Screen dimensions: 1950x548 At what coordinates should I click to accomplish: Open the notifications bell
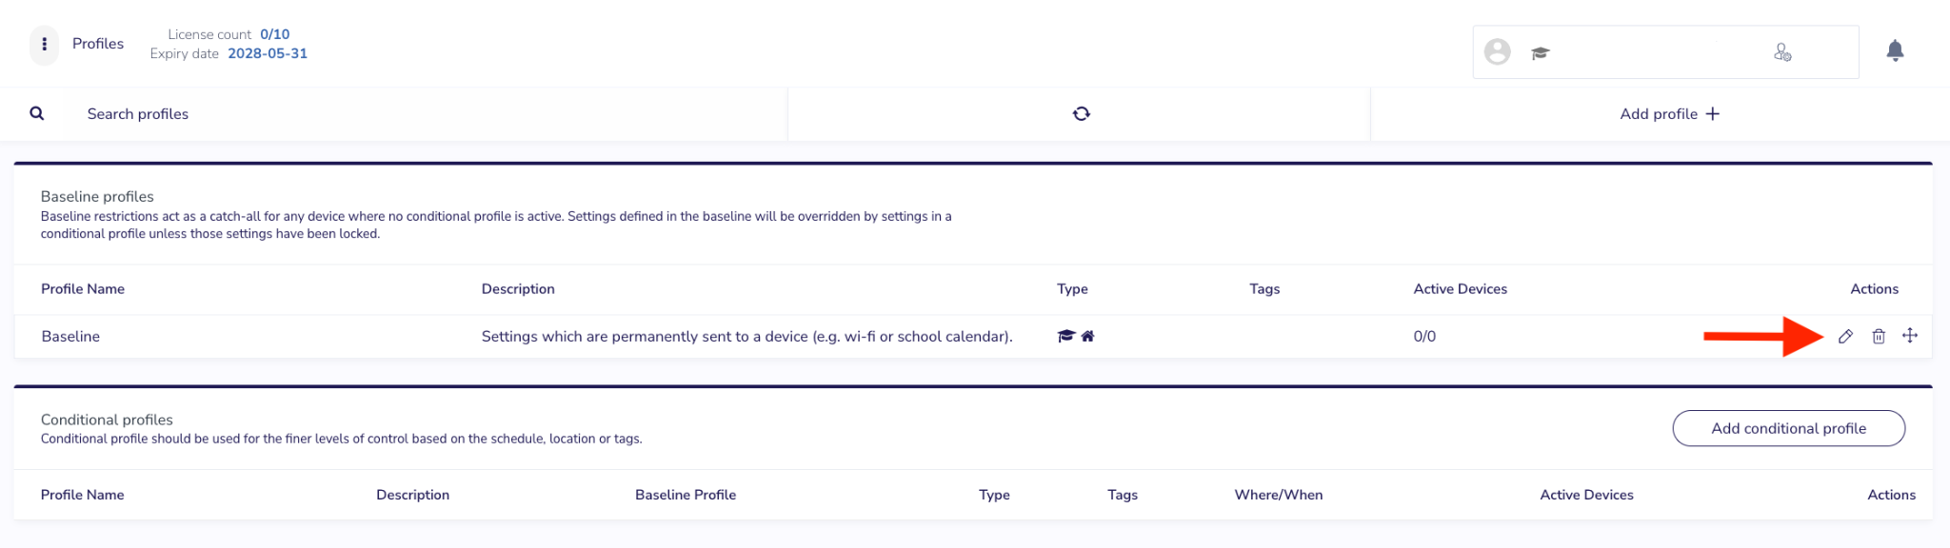coord(1895,50)
